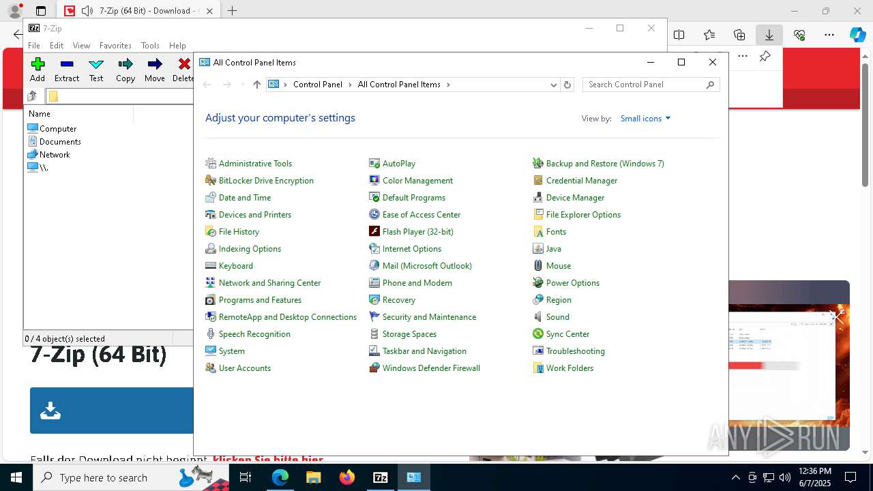Click the Move icon in 7-Zip toolbar

pos(155,64)
